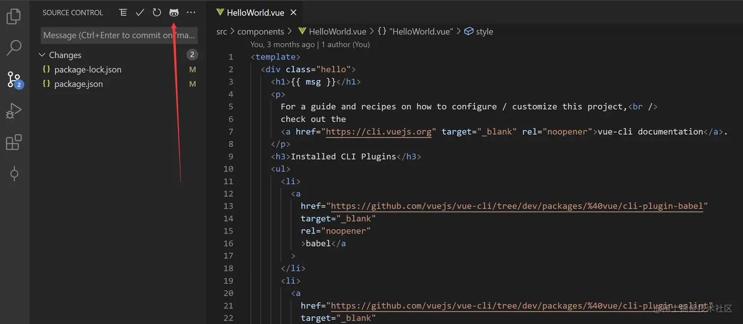Collapse the Changes group
The width and height of the screenshot is (743, 324).
pos(42,55)
